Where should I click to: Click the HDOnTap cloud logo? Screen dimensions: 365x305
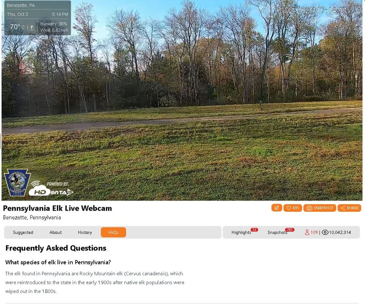click(51, 189)
